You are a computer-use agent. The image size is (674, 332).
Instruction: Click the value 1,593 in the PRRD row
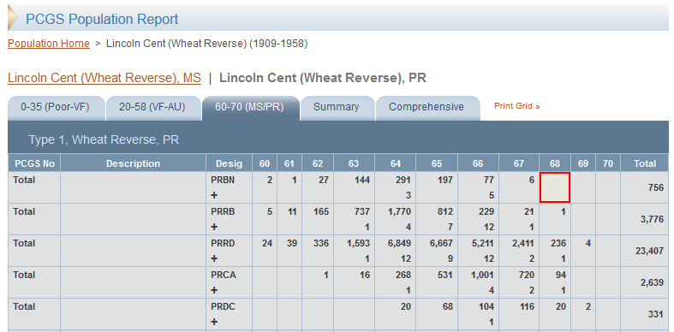tap(360, 243)
